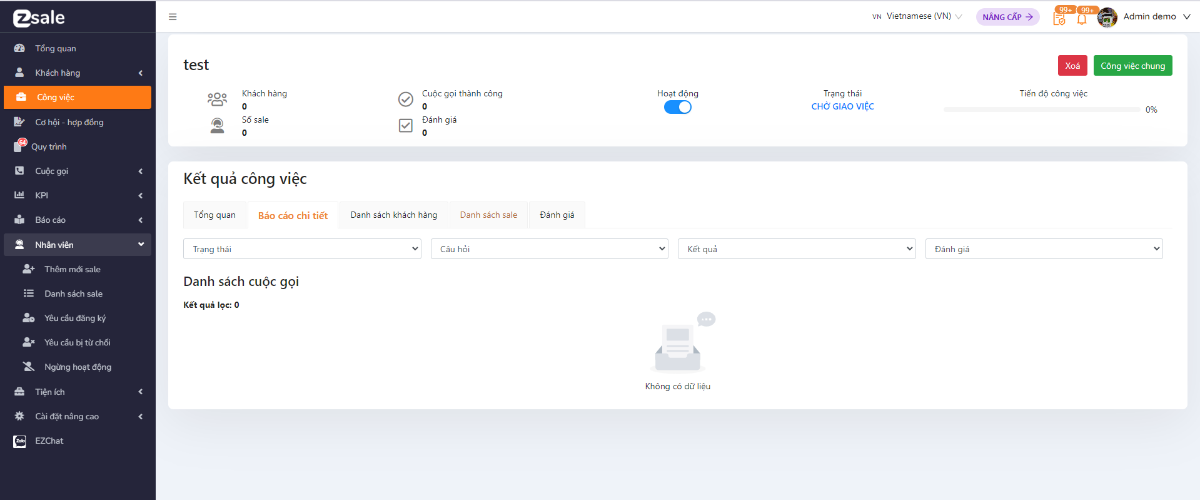This screenshot has height=500, width=1200.
Task: Expand the Báo cáo sidebar menu chevron
Action: click(x=141, y=220)
